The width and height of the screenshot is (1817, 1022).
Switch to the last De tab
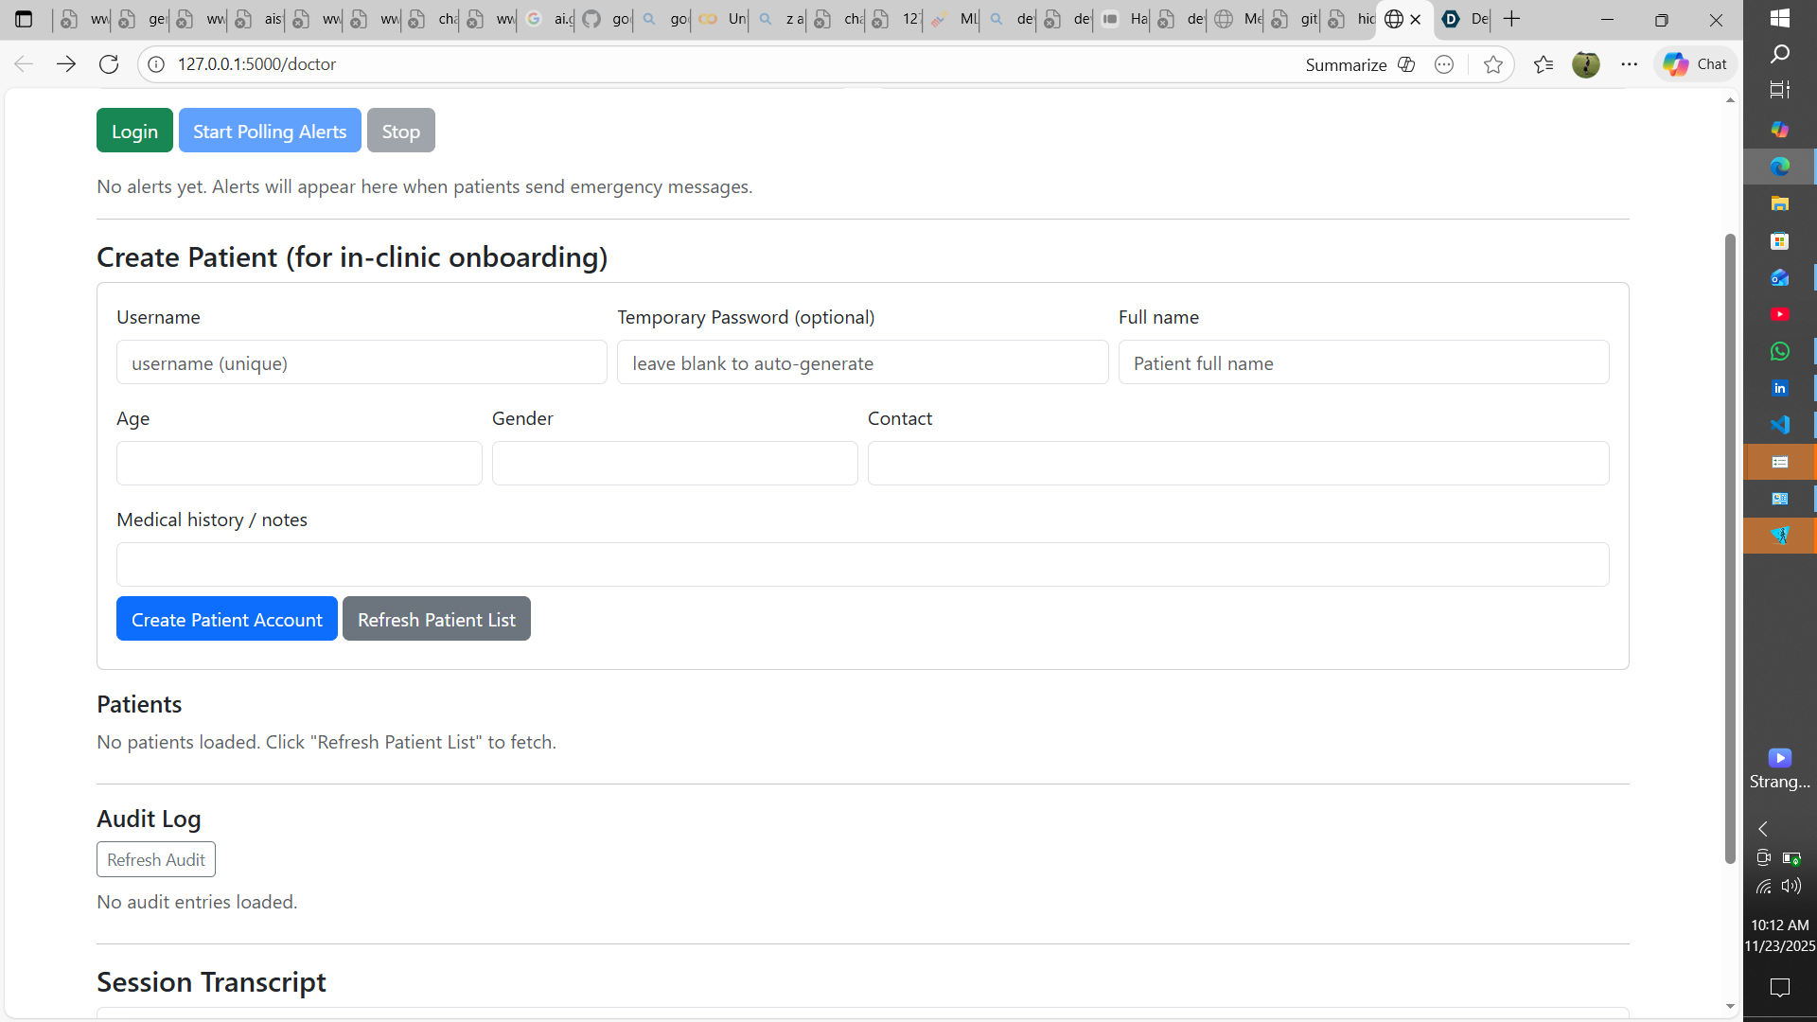point(1465,19)
